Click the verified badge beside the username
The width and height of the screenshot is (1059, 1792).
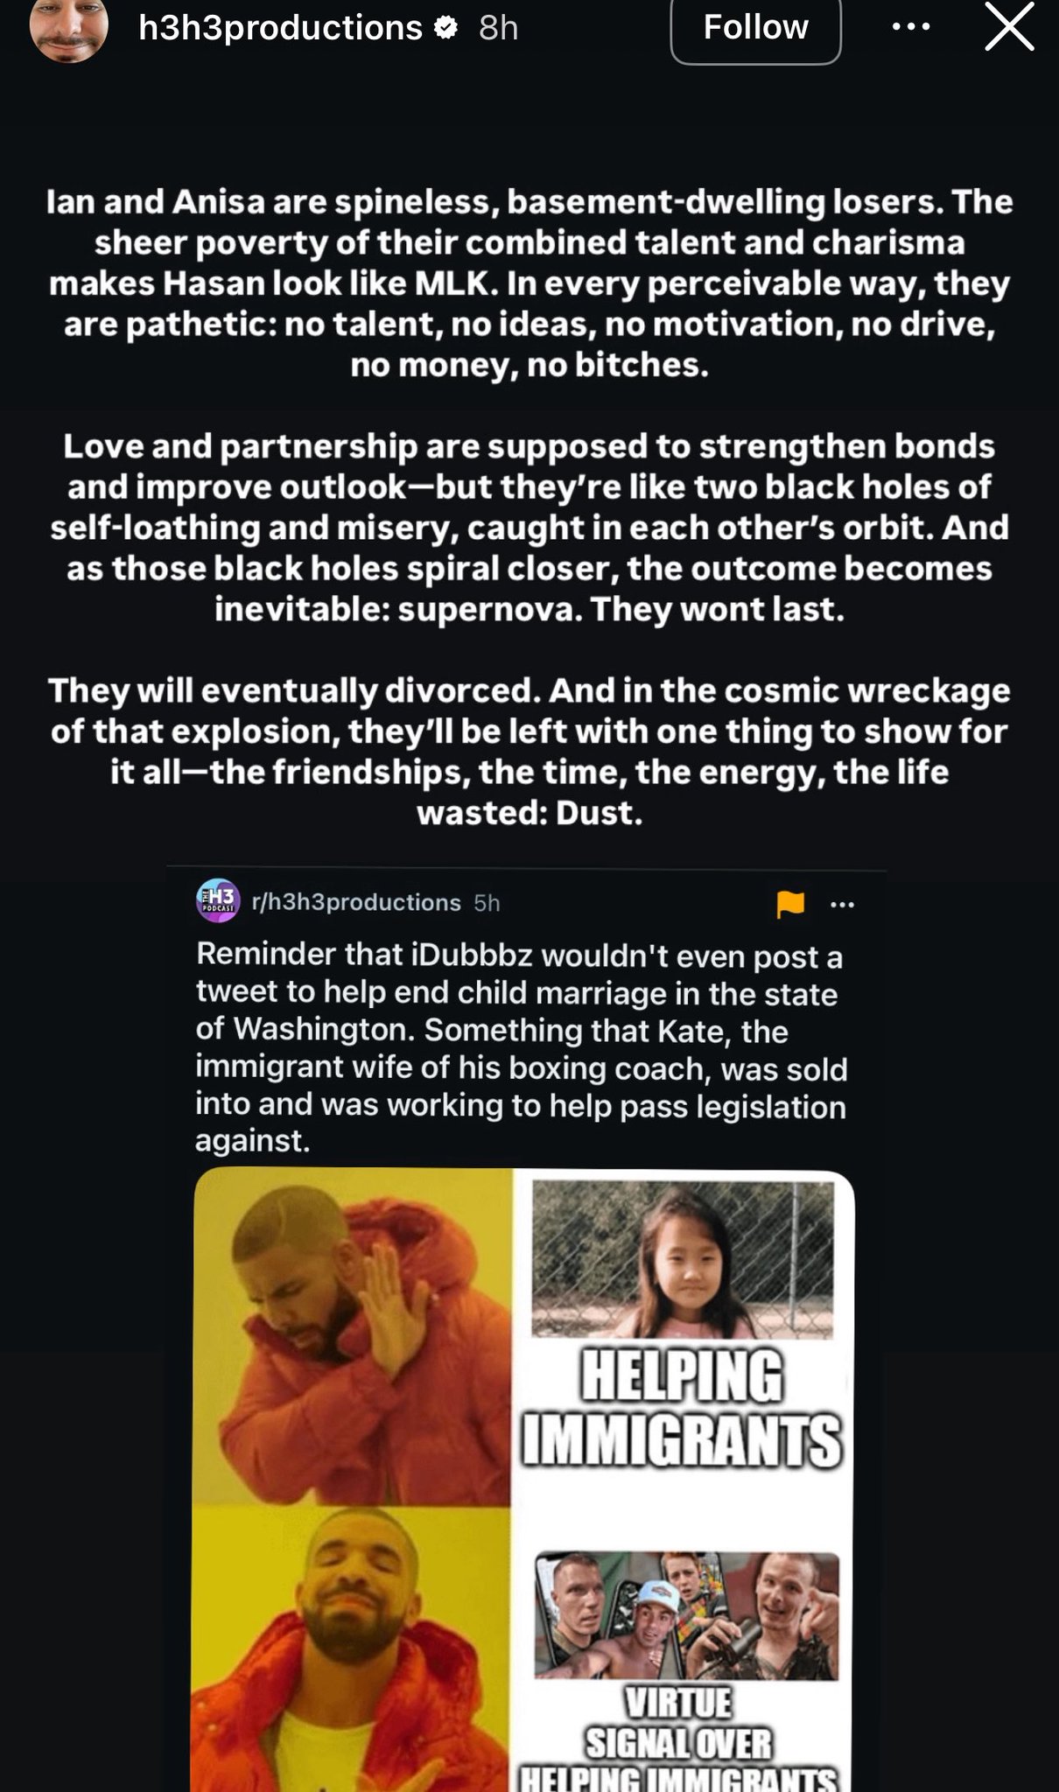pyautogui.click(x=446, y=28)
